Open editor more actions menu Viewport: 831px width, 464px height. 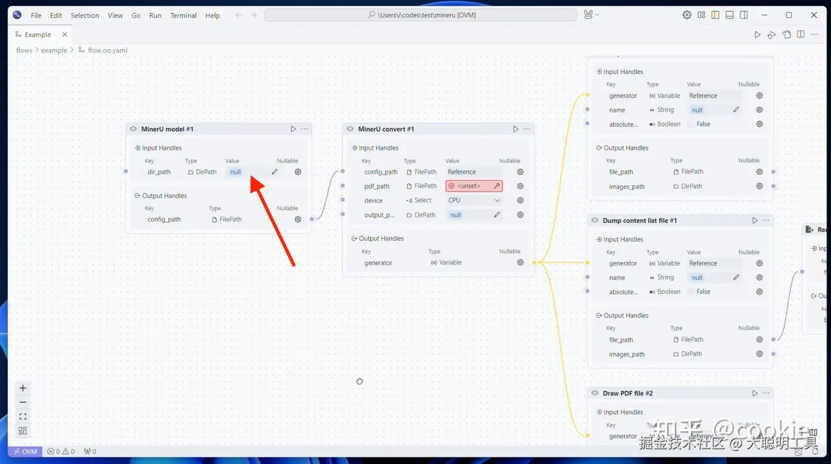(814, 35)
